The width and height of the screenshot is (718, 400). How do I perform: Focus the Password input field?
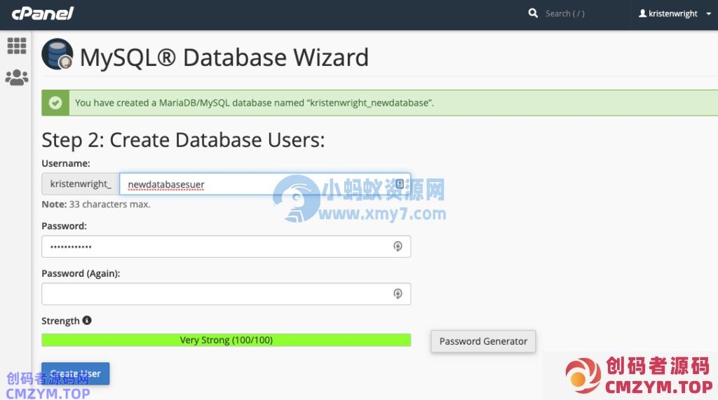coord(217,247)
